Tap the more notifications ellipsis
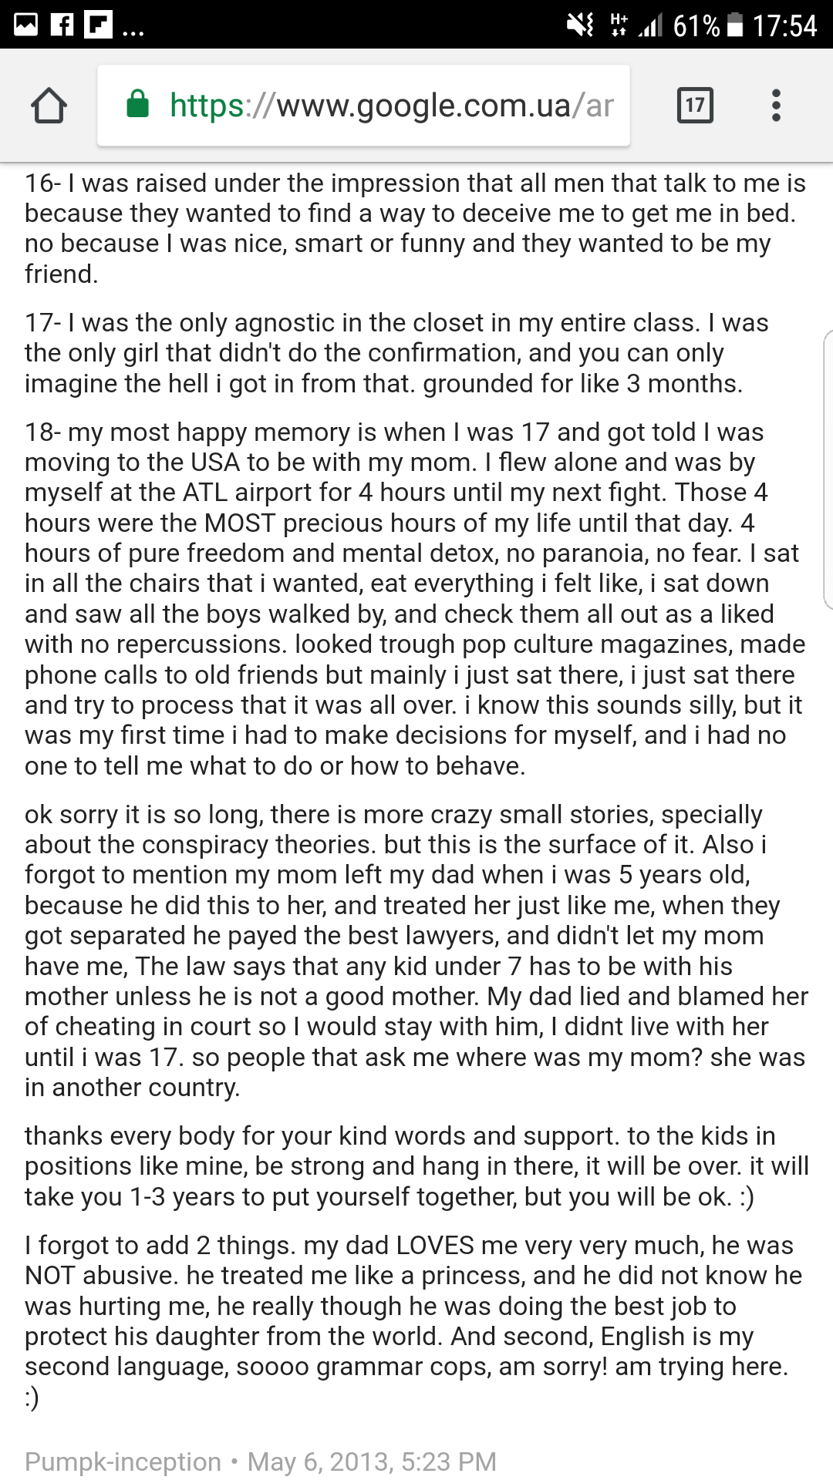 pos(133,32)
